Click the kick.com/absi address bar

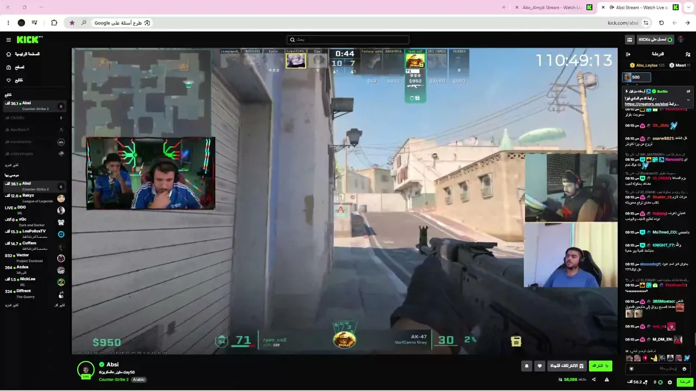coord(359,23)
